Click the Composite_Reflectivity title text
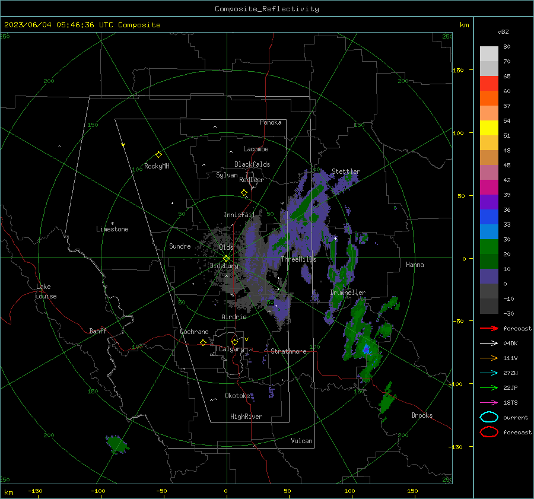 pos(267,9)
